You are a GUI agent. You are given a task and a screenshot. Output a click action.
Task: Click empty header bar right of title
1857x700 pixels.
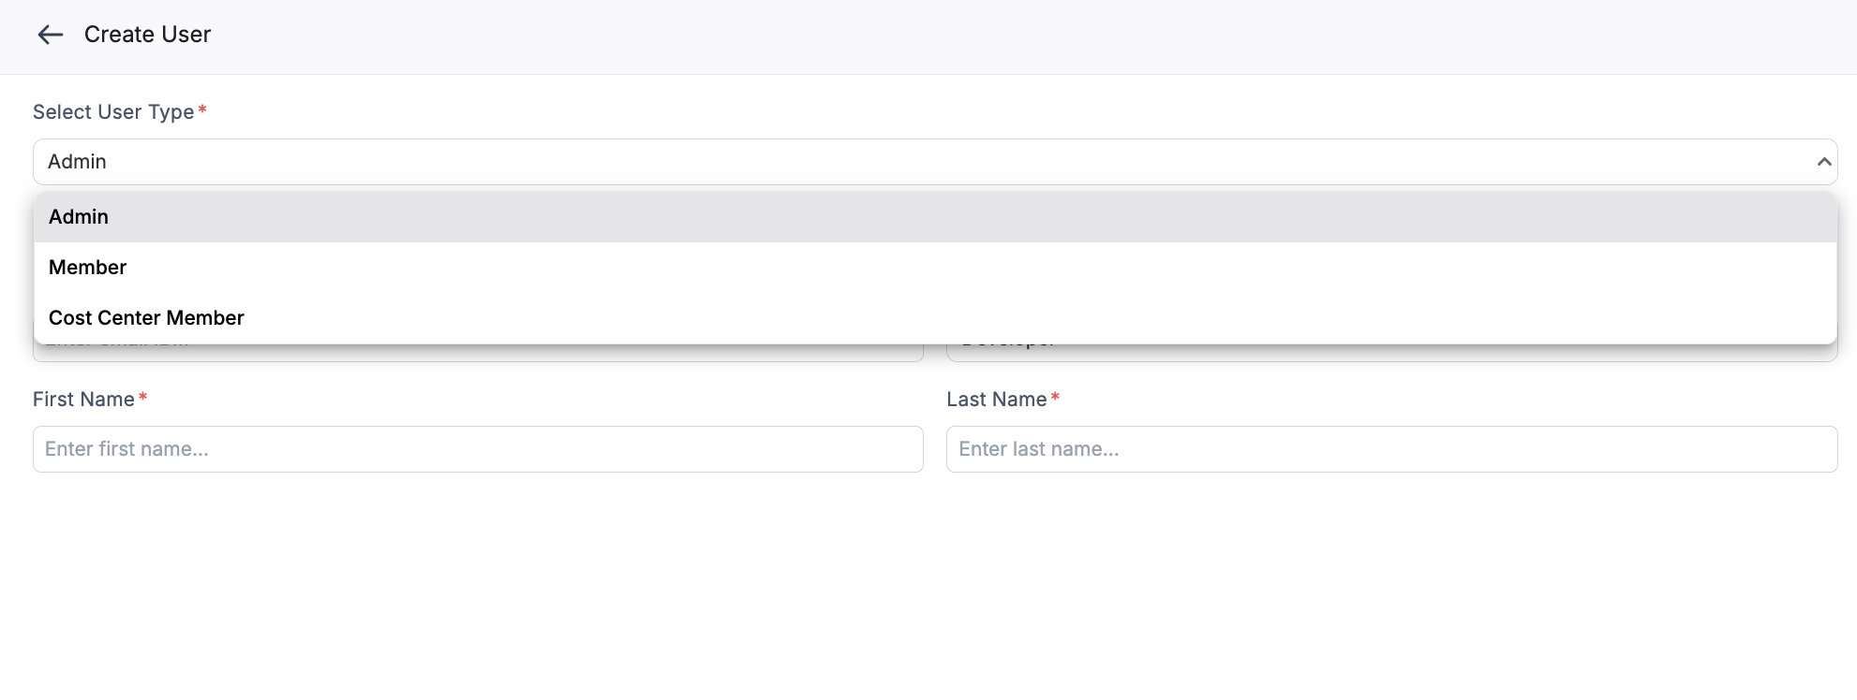click(1031, 36)
